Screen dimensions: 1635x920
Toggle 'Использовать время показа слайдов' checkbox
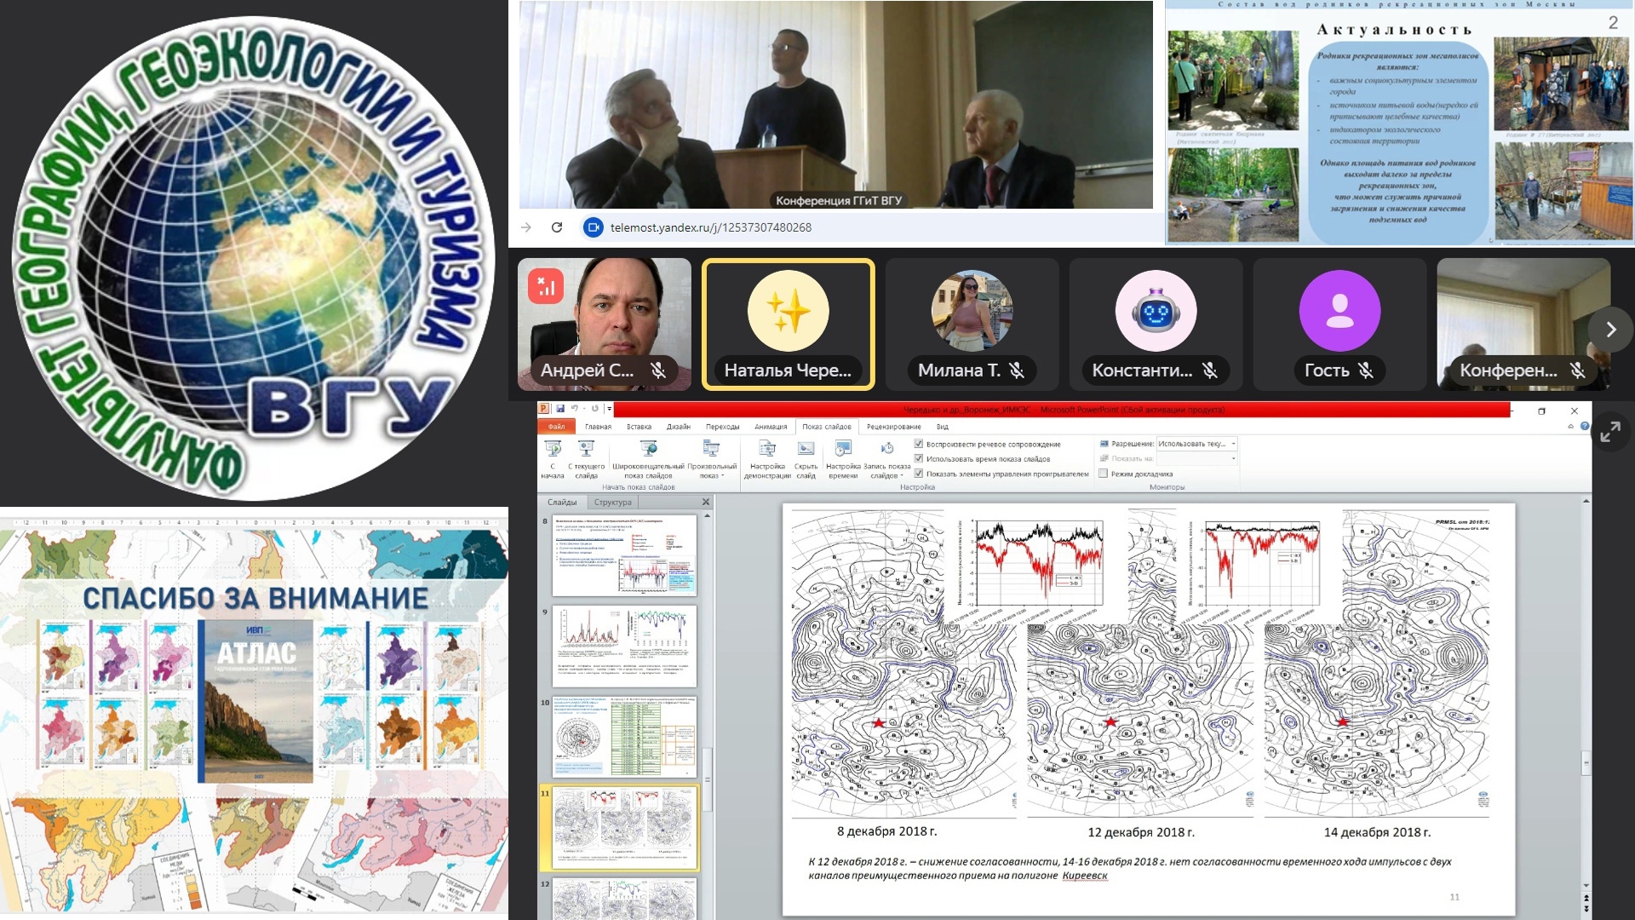pos(919,458)
